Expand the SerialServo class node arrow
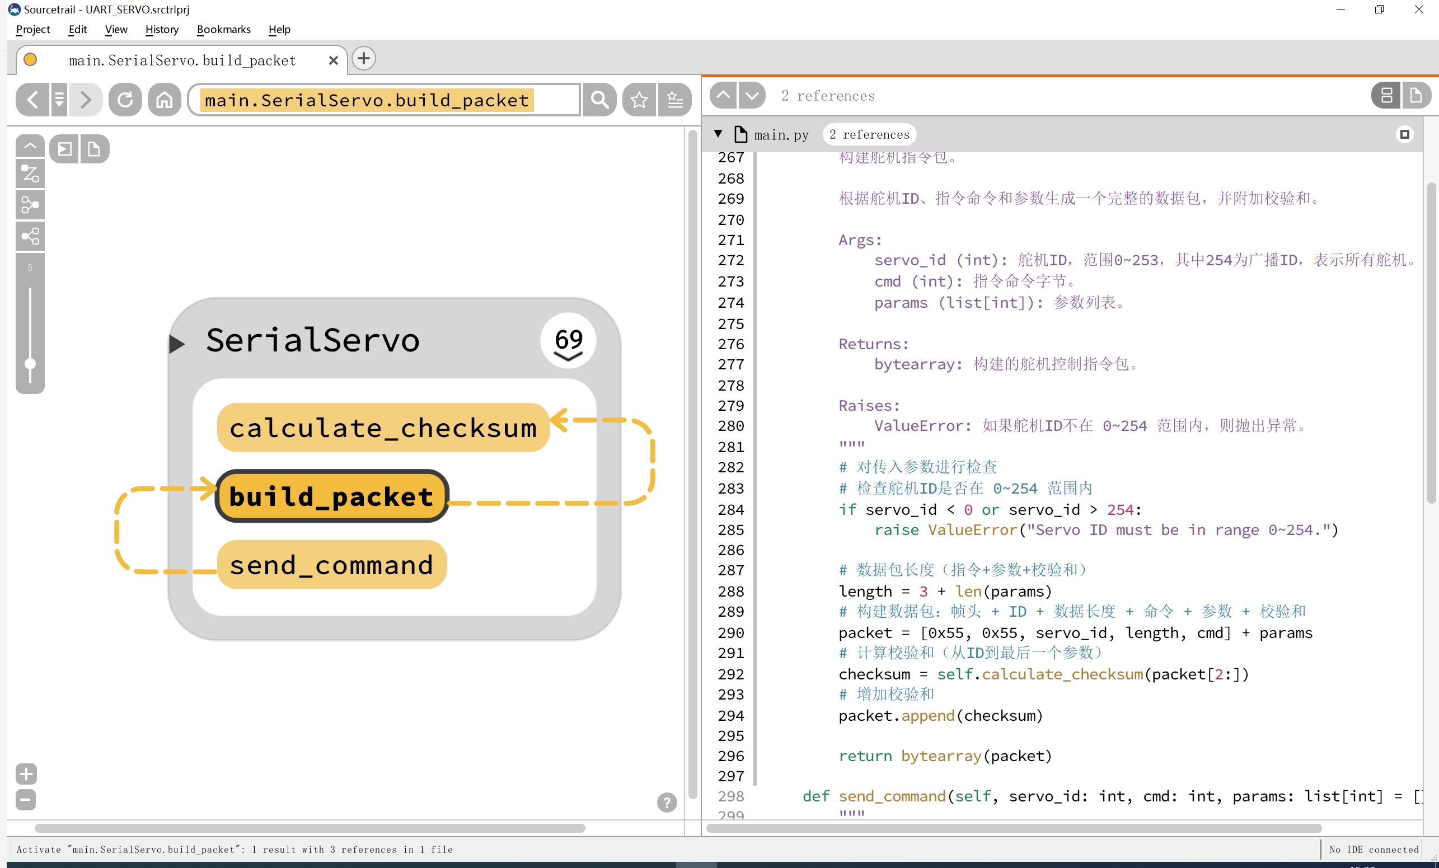 click(177, 344)
